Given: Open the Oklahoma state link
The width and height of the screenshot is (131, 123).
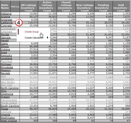Looking at the screenshot, I should pyautogui.click(x=7, y=94).
